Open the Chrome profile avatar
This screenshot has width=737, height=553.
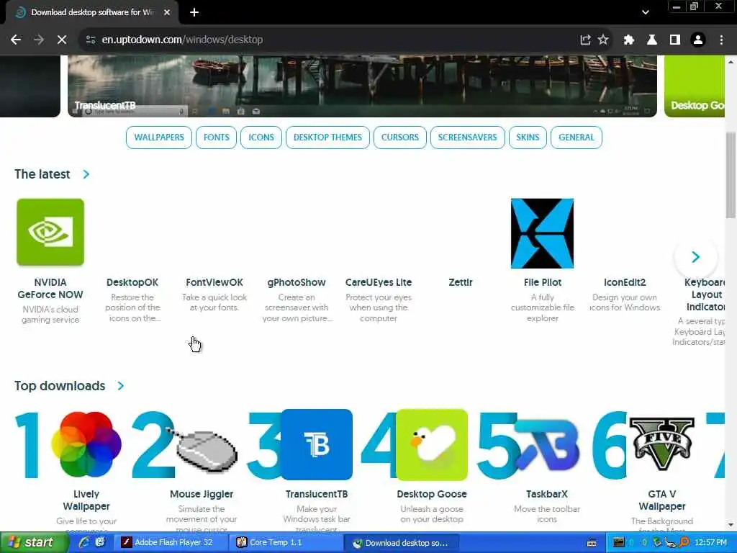698,40
